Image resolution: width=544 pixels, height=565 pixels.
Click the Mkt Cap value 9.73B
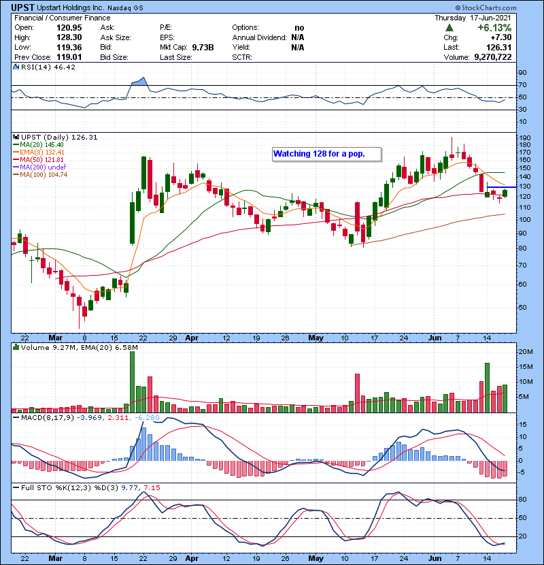pyautogui.click(x=203, y=47)
